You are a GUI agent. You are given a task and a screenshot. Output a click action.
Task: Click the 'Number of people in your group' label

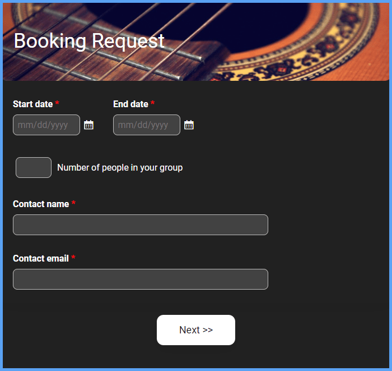(x=120, y=168)
